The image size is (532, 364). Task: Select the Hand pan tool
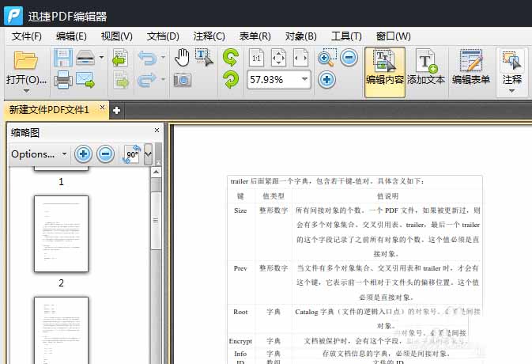point(182,57)
